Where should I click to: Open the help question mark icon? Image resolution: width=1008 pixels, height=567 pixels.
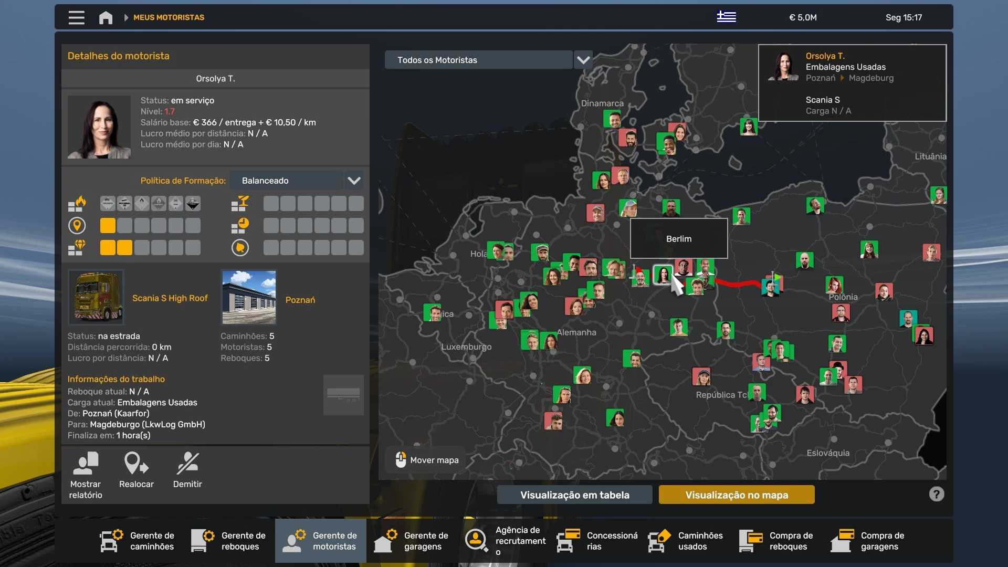pos(936,494)
